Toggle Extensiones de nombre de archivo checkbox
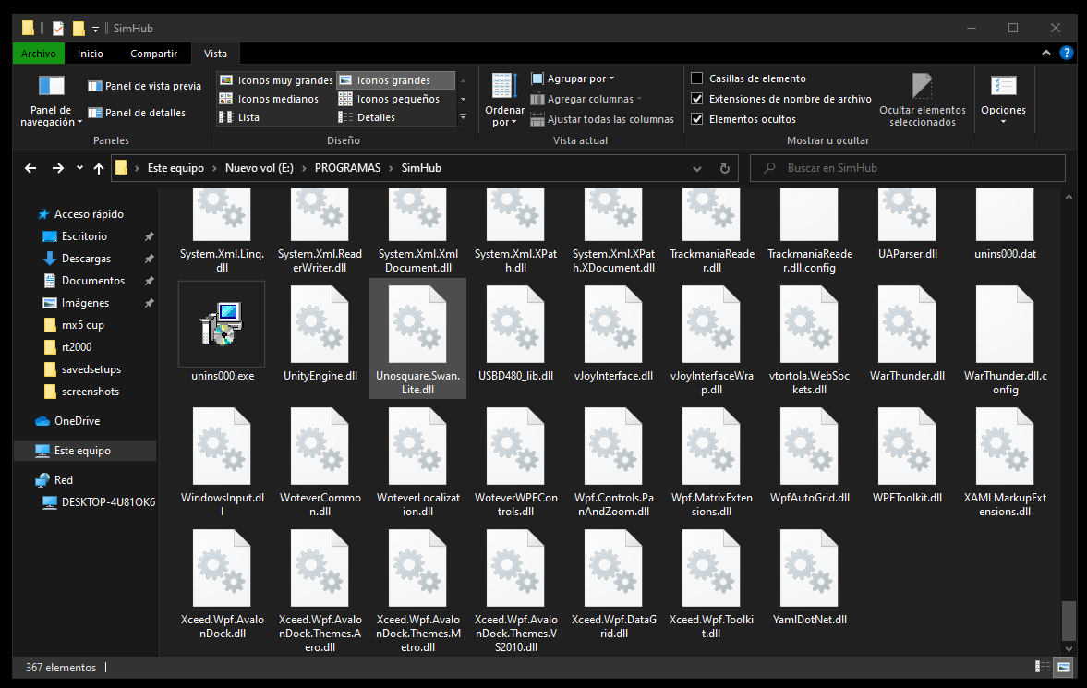 click(697, 99)
